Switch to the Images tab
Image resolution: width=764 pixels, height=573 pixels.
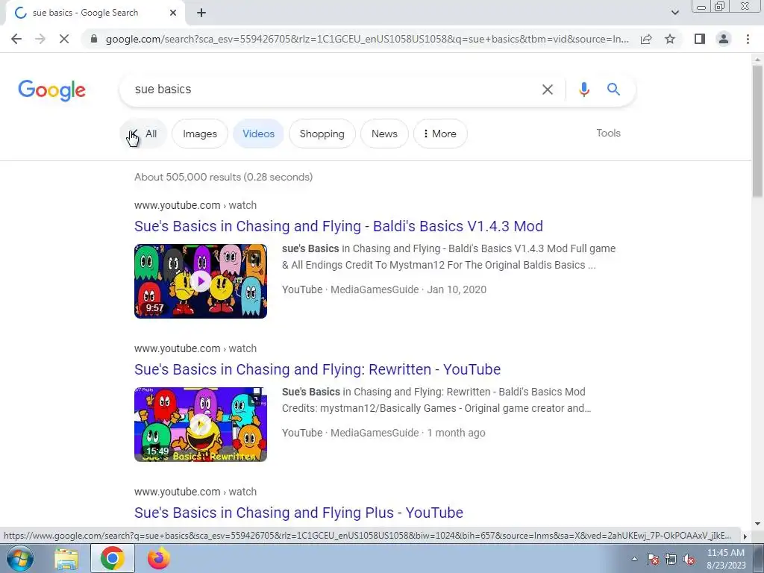200,134
